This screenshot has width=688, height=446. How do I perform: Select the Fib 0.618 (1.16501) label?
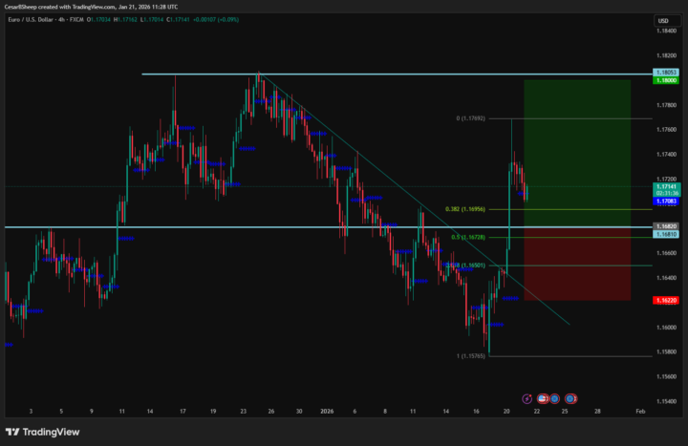click(465, 265)
